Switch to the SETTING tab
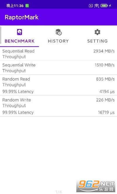This screenshot has height=194, width=117. [97, 36]
